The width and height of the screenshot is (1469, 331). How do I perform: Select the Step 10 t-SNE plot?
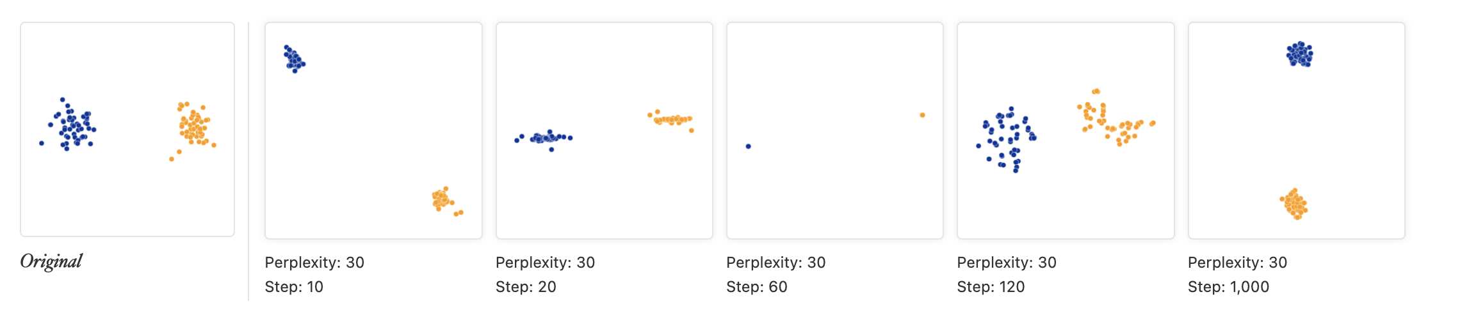point(373,131)
